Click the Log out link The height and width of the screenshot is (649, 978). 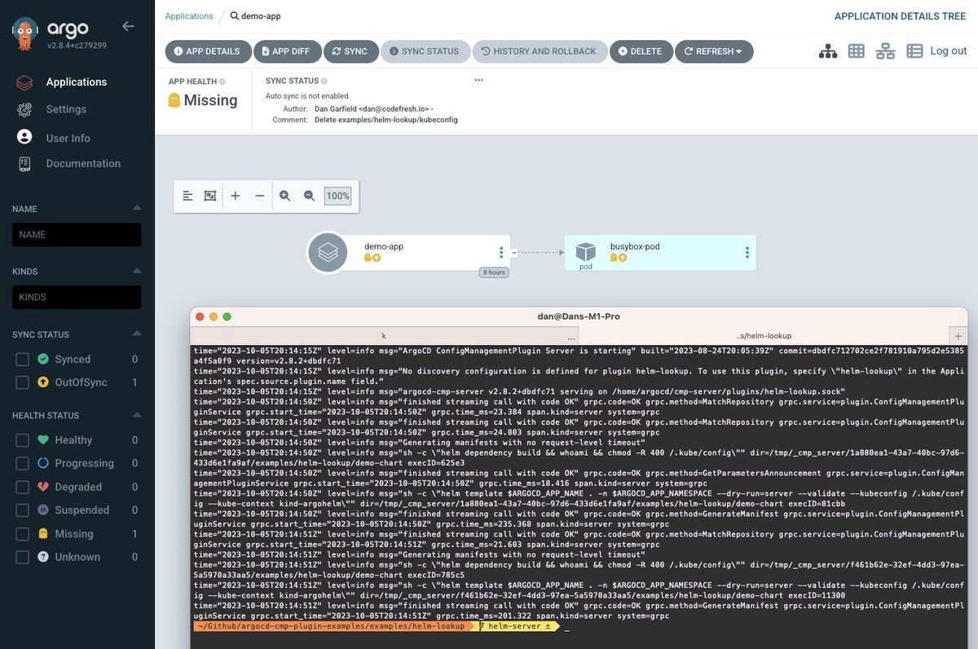click(x=949, y=51)
